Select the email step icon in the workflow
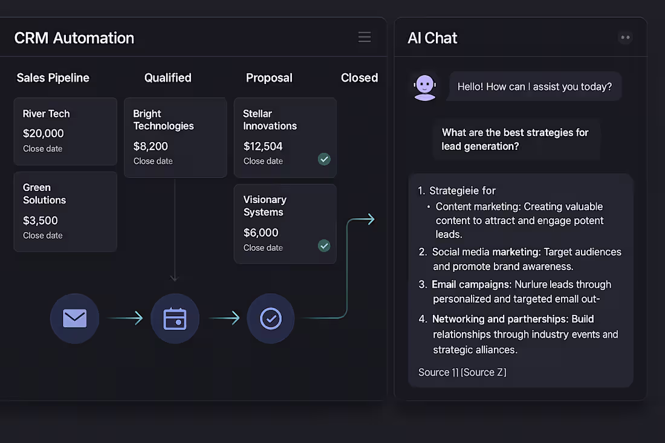 74,319
